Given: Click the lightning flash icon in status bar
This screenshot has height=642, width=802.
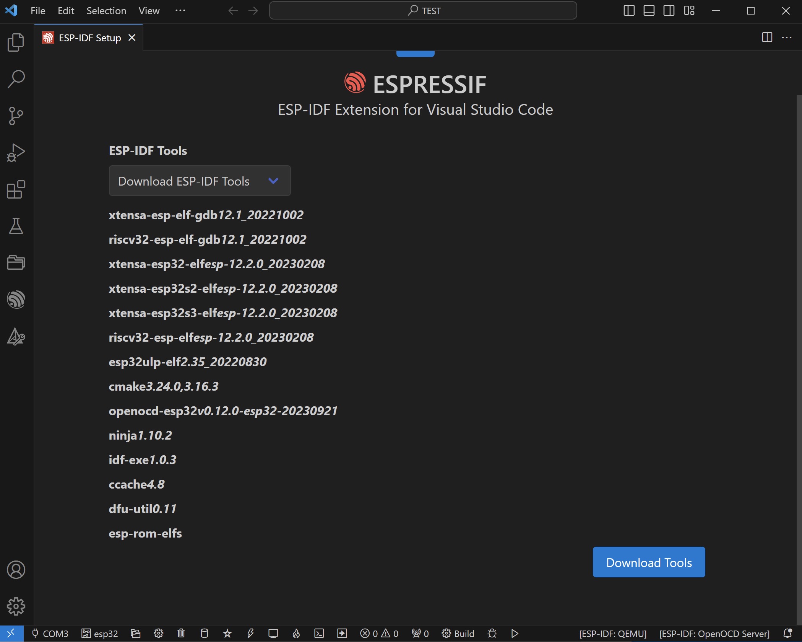Looking at the screenshot, I should (x=250, y=634).
